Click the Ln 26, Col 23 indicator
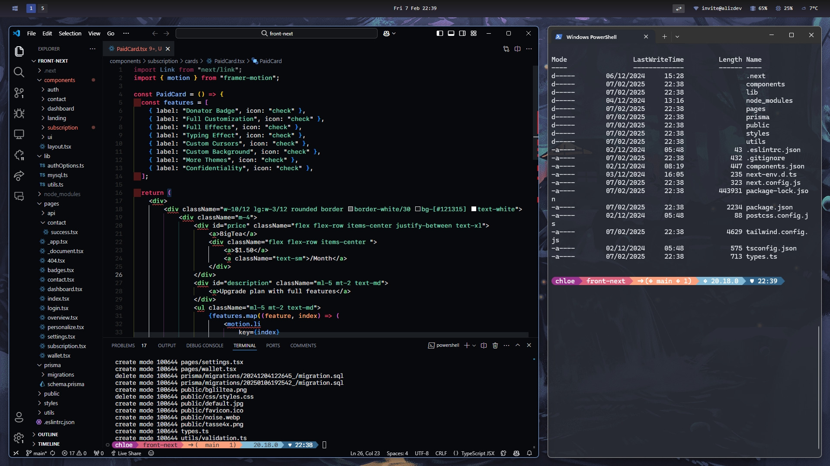830x466 pixels. point(365,453)
